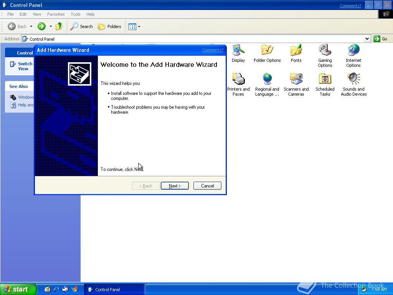This screenshot has width=393, height=295.
Task: Open the Tools menu
Action: pos(76,14)
